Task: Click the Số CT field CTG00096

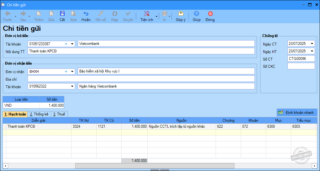Action: click(301, 59)
